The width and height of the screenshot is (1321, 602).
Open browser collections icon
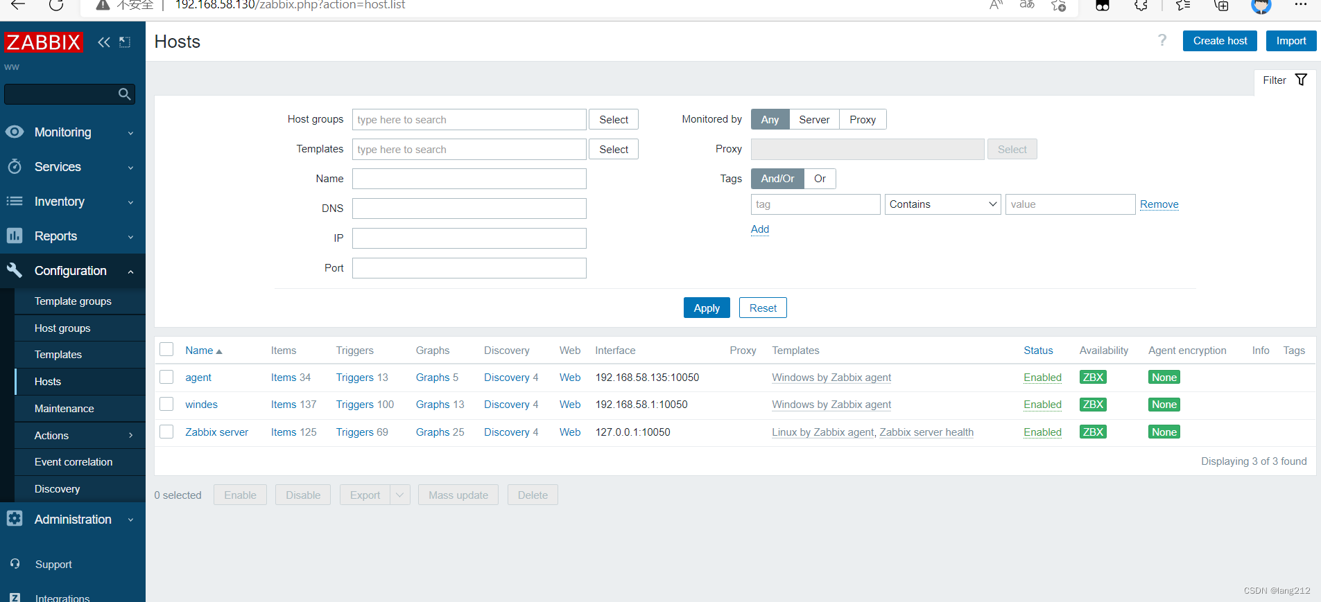[1222, 6]
